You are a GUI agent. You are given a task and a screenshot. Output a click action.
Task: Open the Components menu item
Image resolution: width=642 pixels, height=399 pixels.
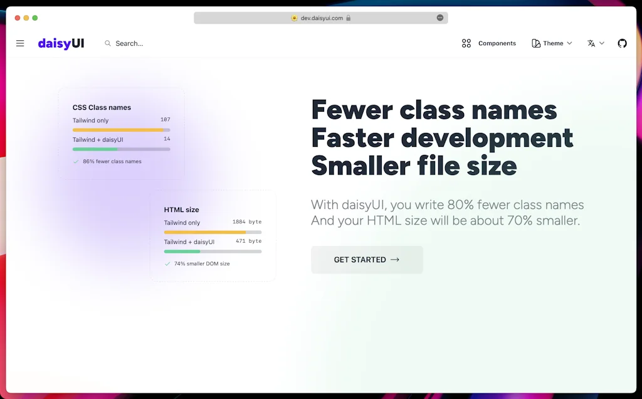(497, 43)
